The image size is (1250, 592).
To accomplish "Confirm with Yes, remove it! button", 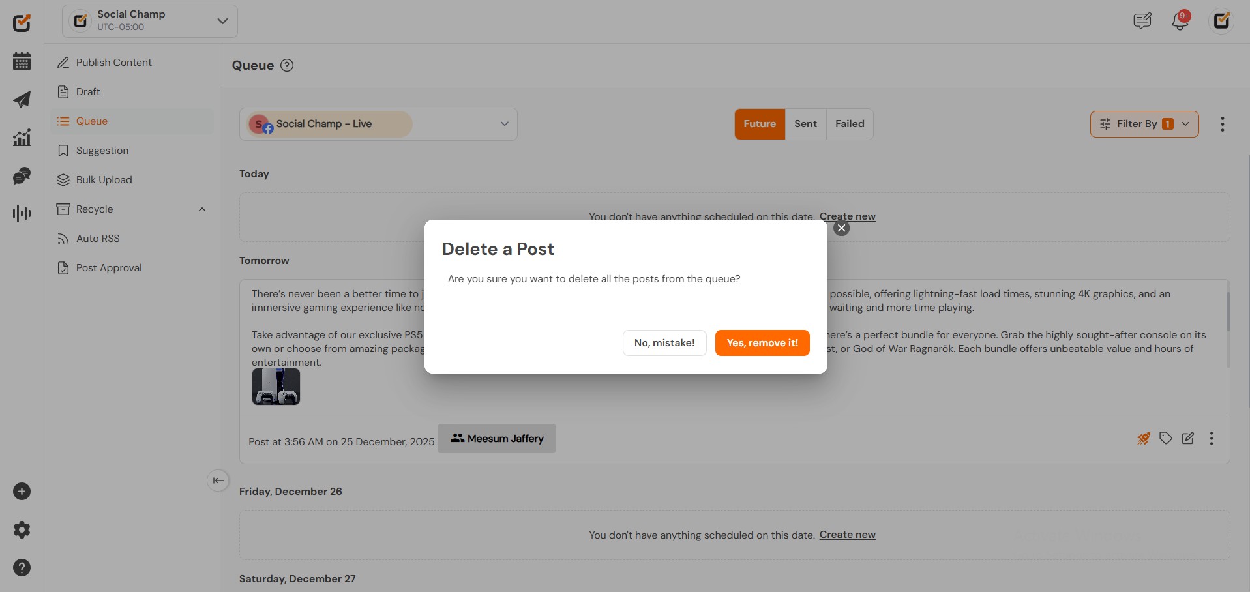I will (762, 343).
